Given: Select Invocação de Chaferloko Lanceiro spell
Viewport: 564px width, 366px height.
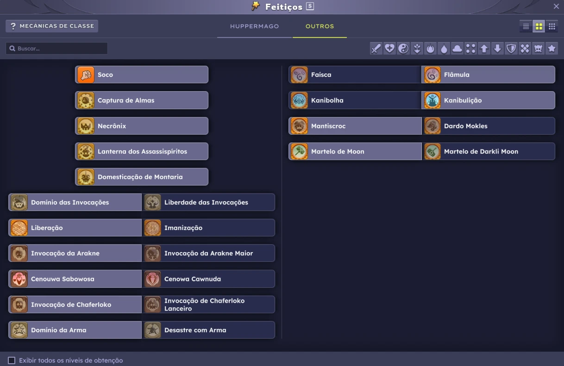Looking at the screenshot, I should pyautogui.click(x=208, y=304).
